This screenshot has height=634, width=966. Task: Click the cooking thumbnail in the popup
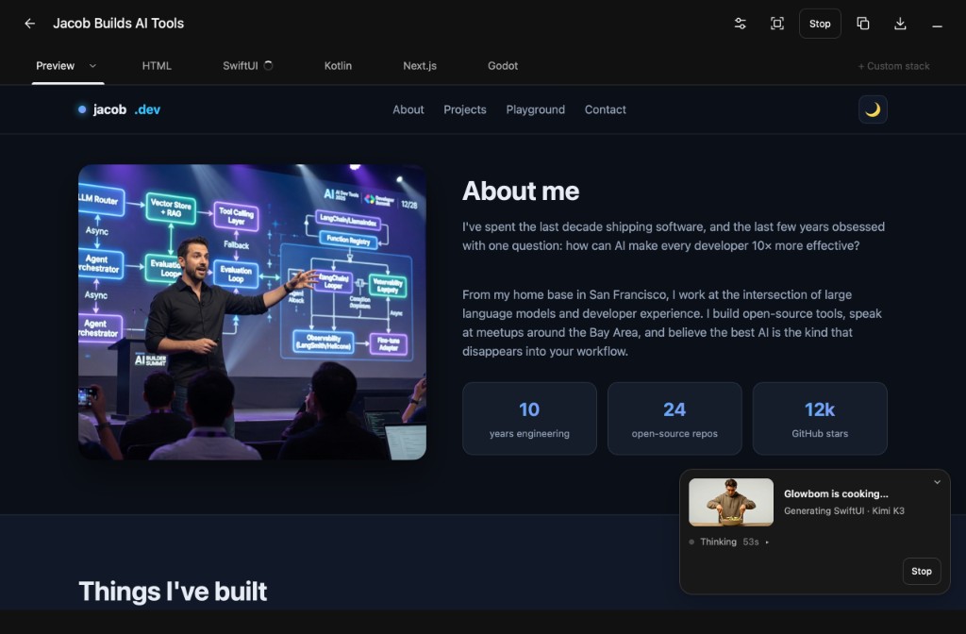click(x=731, y=502)
